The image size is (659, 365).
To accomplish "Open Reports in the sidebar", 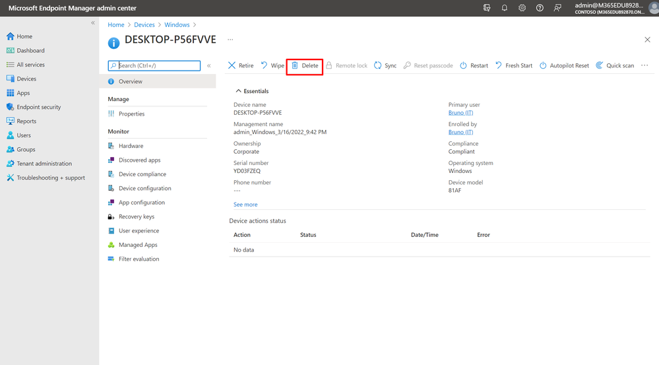I will 21,121.
